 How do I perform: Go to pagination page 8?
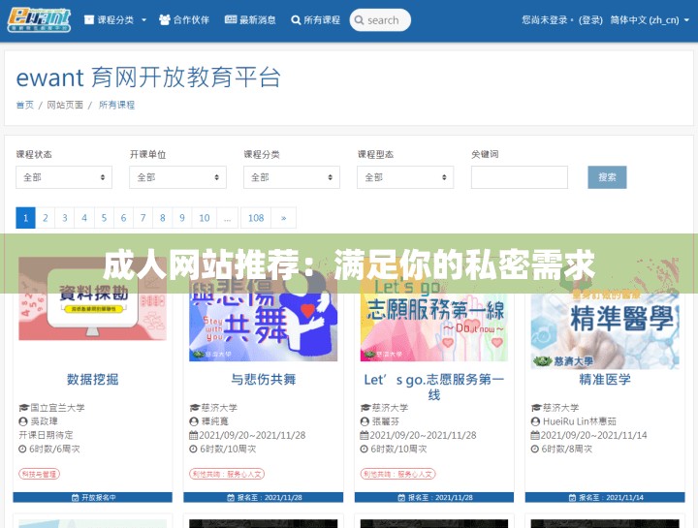point(163,218)
